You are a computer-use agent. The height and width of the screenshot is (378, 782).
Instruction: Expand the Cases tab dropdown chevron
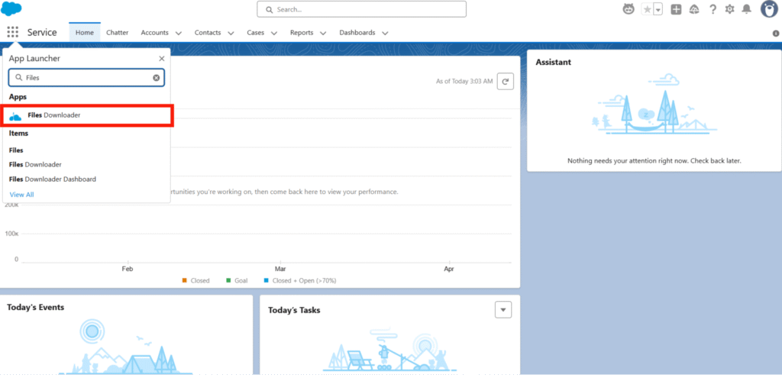pos(274,34)
